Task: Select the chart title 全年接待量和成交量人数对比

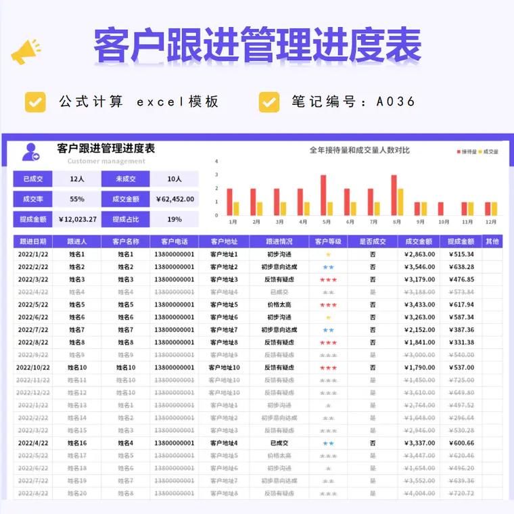Action: (360, 150)
